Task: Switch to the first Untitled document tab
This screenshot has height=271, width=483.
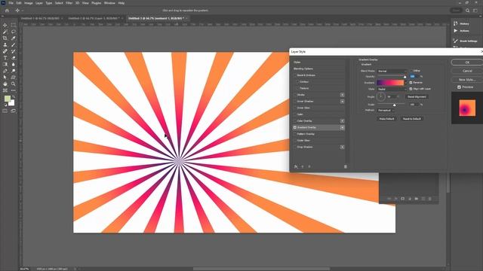Action: coord(40,18)
